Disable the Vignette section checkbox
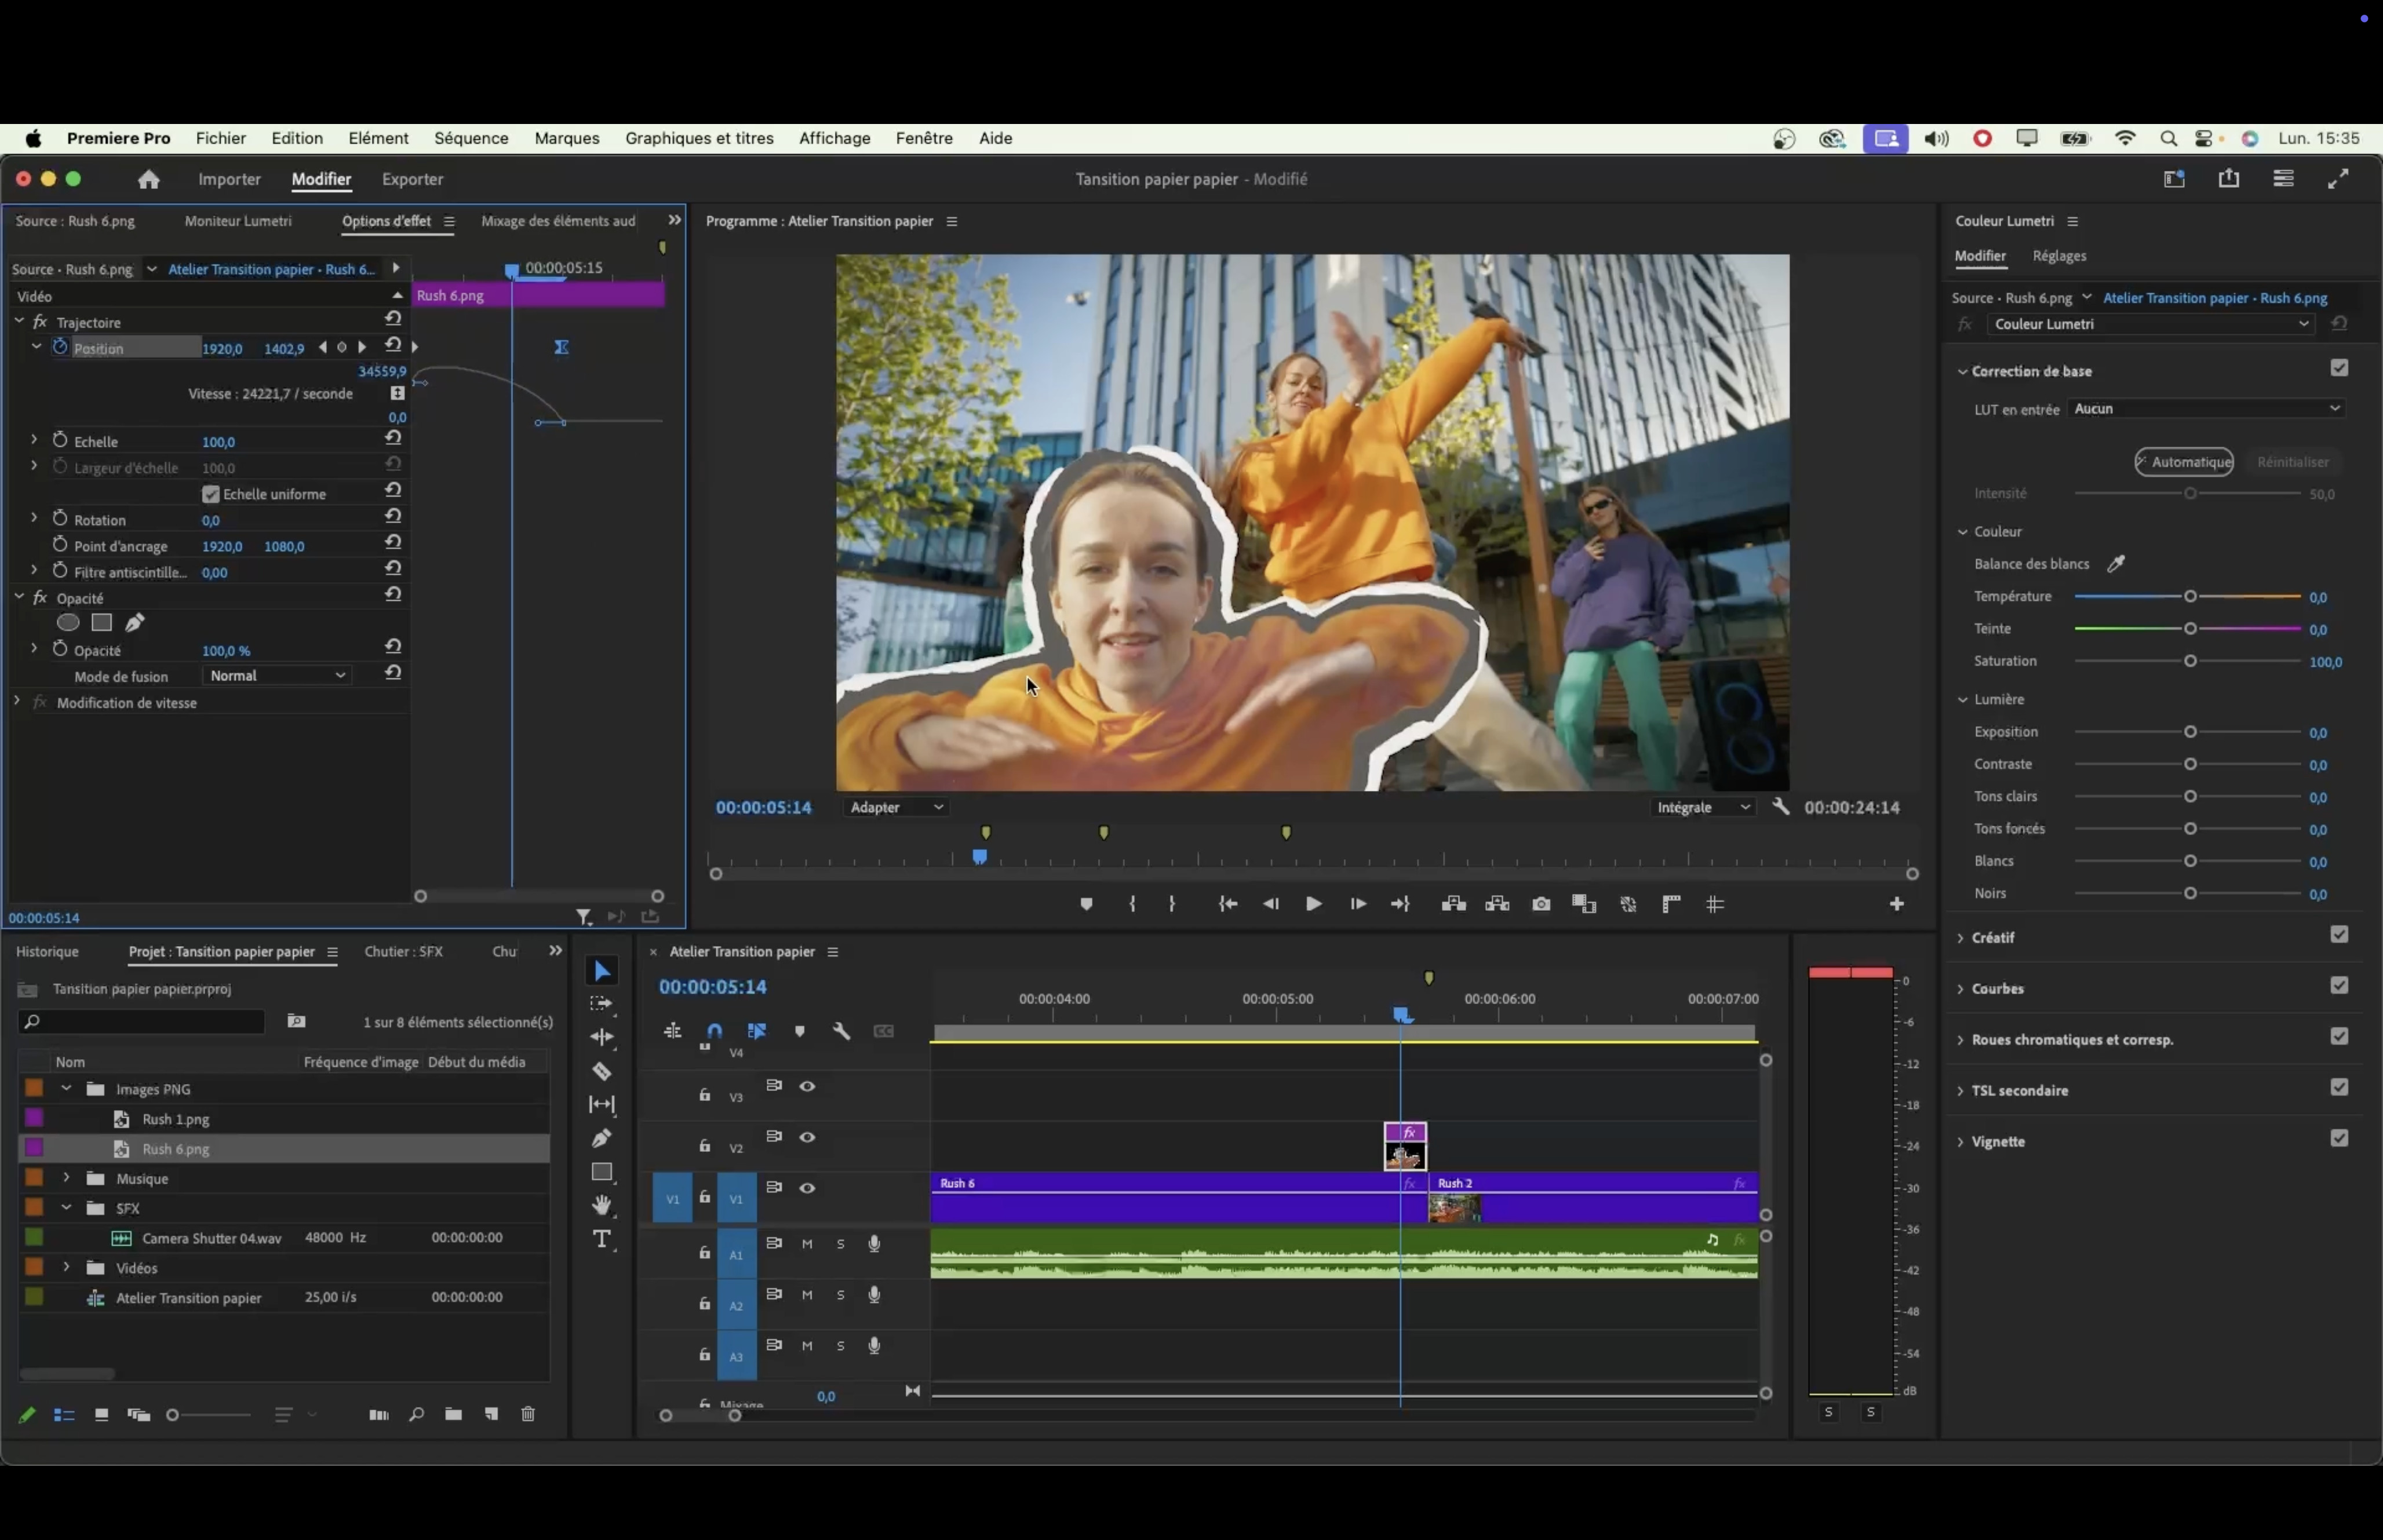2383x1540 pixels. pyautogui.click(x=2339, y=1138)
